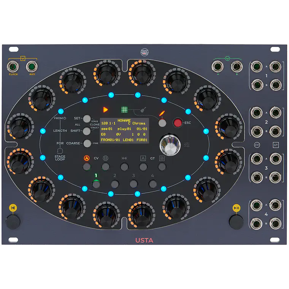Push the black reset button at bottom left
The image size is (289, 289).
tap(13, 222)
